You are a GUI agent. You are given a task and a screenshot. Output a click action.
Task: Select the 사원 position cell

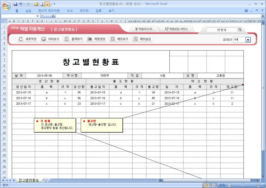[x=162, y=75]
